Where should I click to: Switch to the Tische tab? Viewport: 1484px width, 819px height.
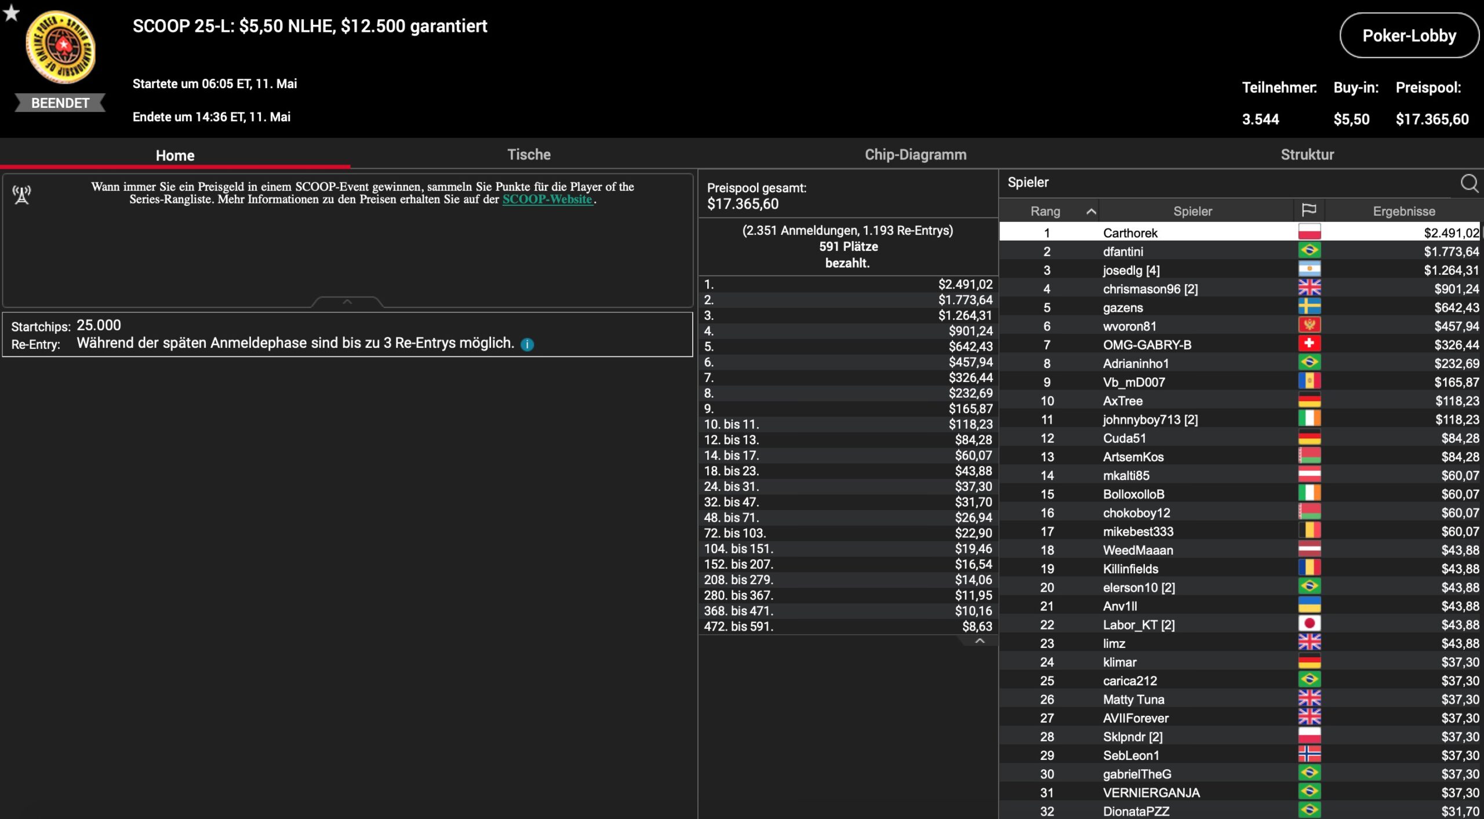[x=529, y=155]
